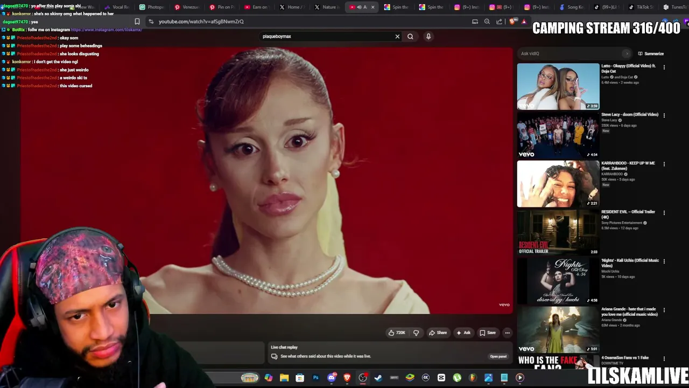
Task: Save the video to a playlist
Action: (x=488, y=333)
